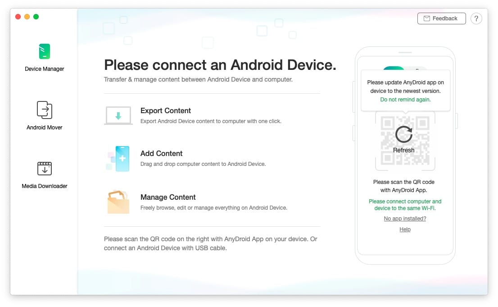
Task: Switch to Android Mover label
Action: [45, 128]
